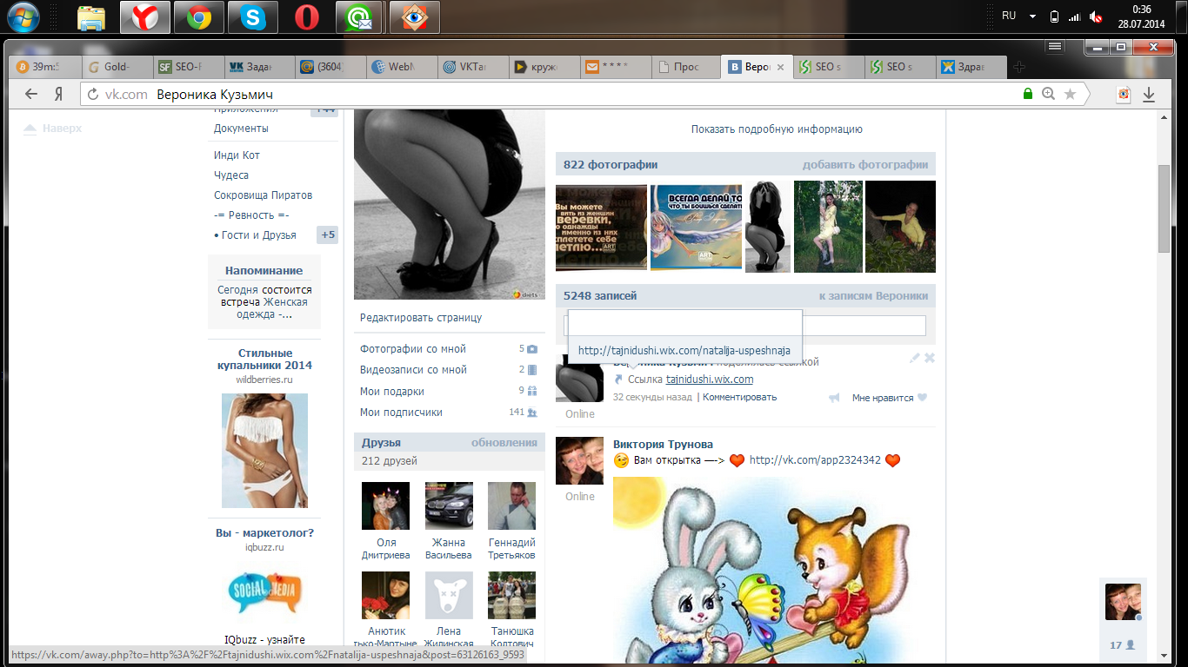This screenshot has width=1188, height=667.
Task: Open Сокровища Пиратов app link
Action: pos(263,195)
